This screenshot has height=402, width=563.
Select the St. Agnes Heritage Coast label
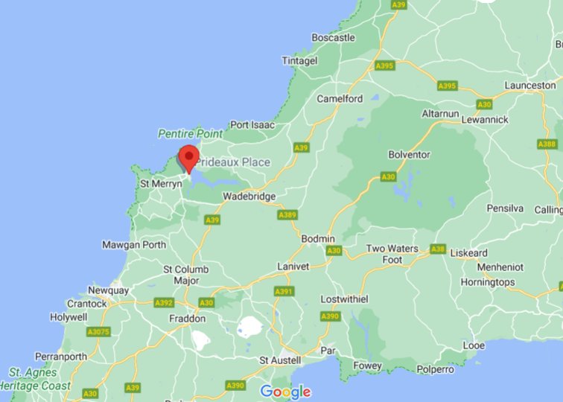click(35, 379)
